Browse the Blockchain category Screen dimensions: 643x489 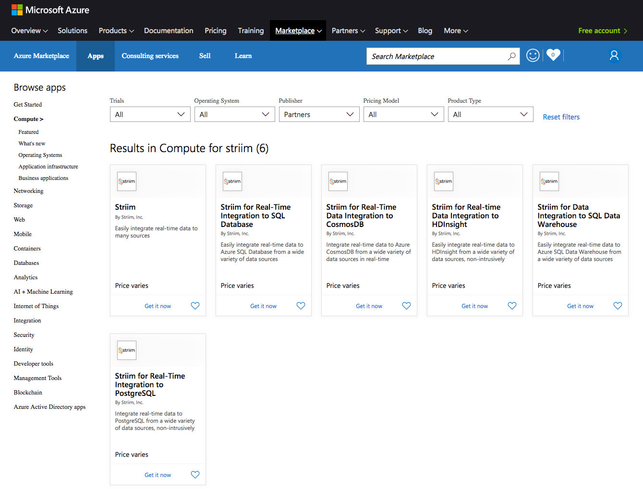[x=28, y=393]
